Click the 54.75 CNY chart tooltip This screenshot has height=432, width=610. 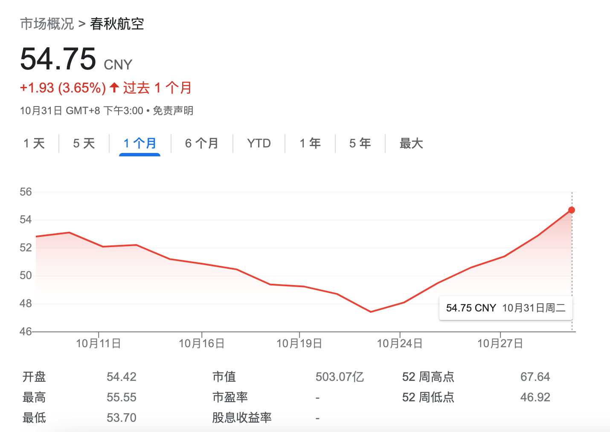click(x=505, y=308)
